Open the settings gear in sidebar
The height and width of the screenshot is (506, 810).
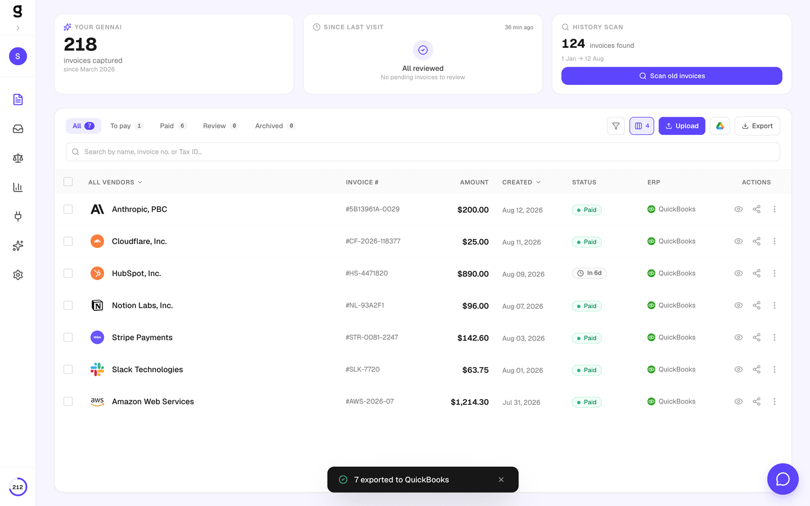[18, 275]
